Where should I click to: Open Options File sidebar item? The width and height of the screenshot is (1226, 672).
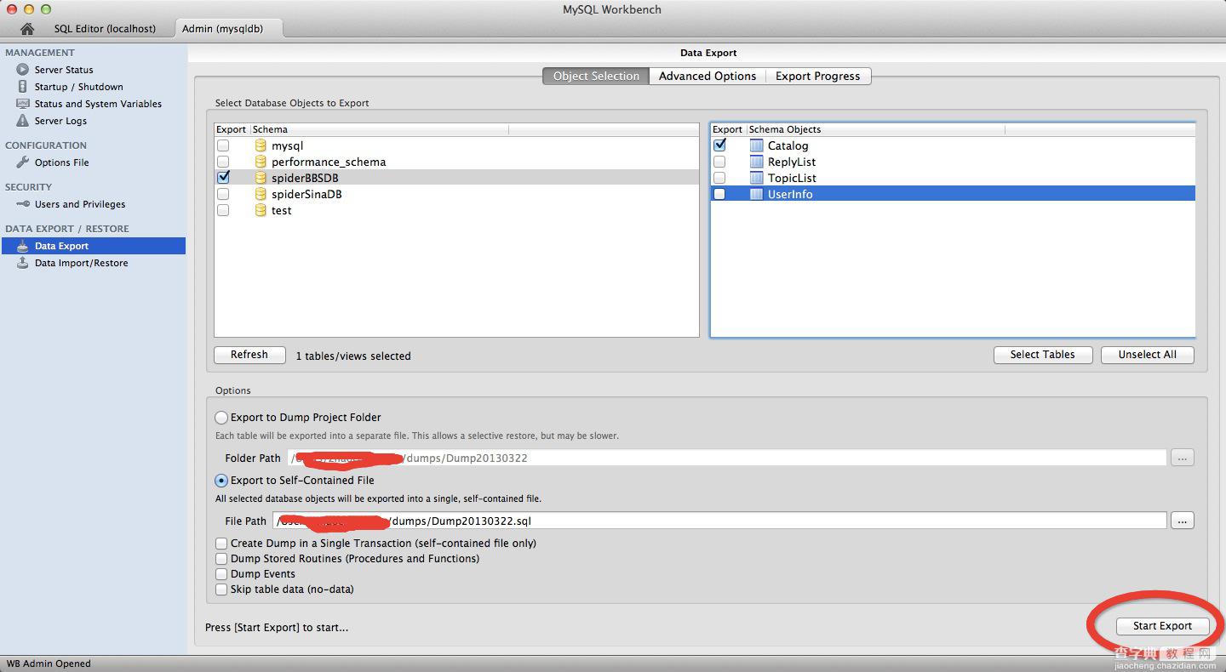click(61, 162)
